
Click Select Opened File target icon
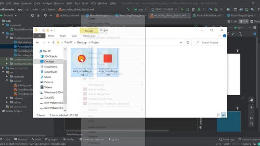coord(32,15)
